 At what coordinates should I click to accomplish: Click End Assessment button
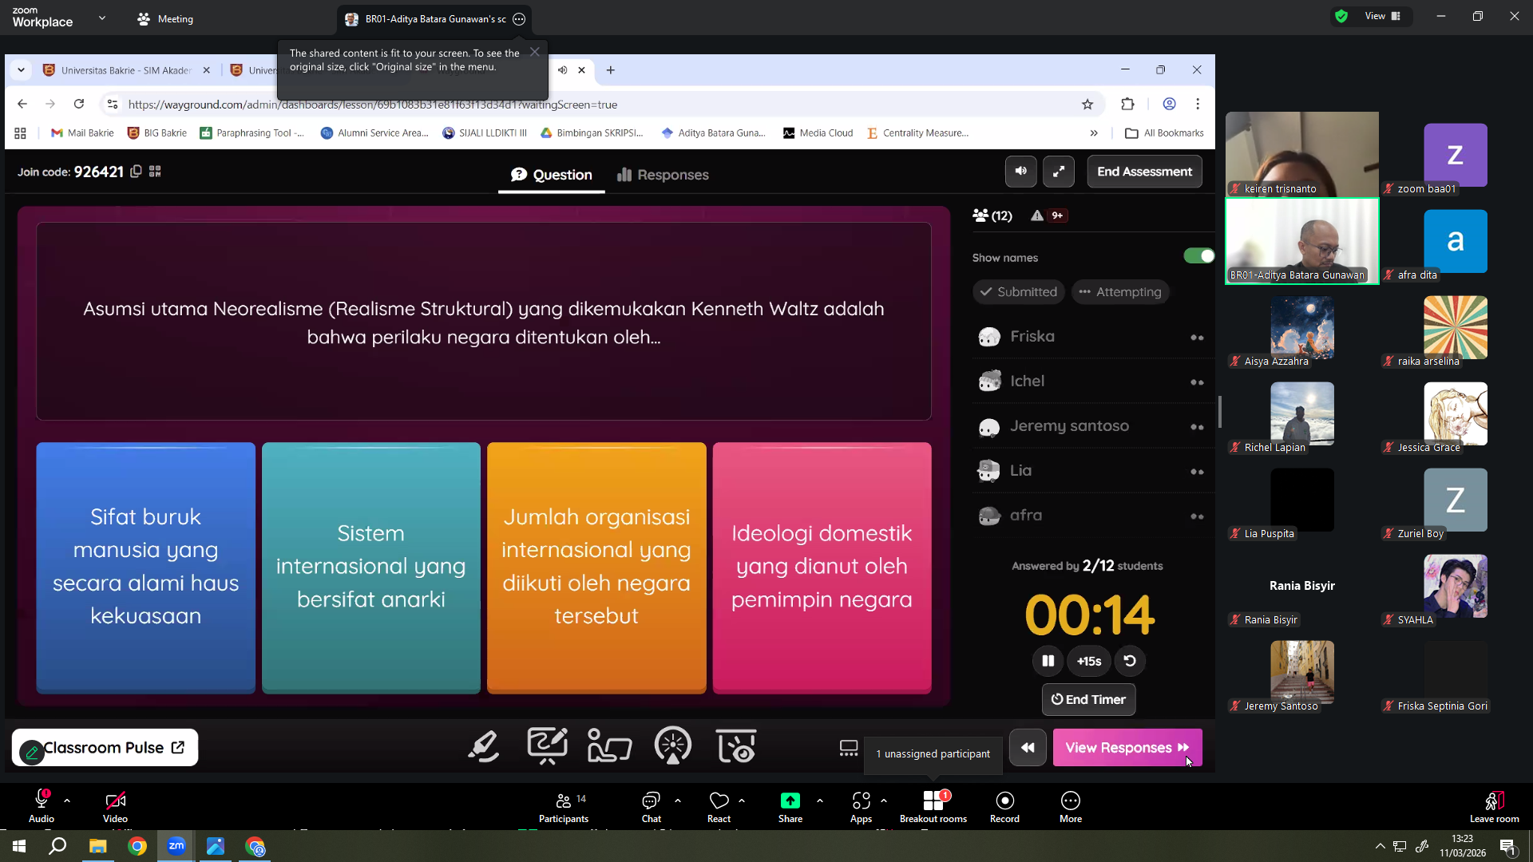tap(1144, 172)
